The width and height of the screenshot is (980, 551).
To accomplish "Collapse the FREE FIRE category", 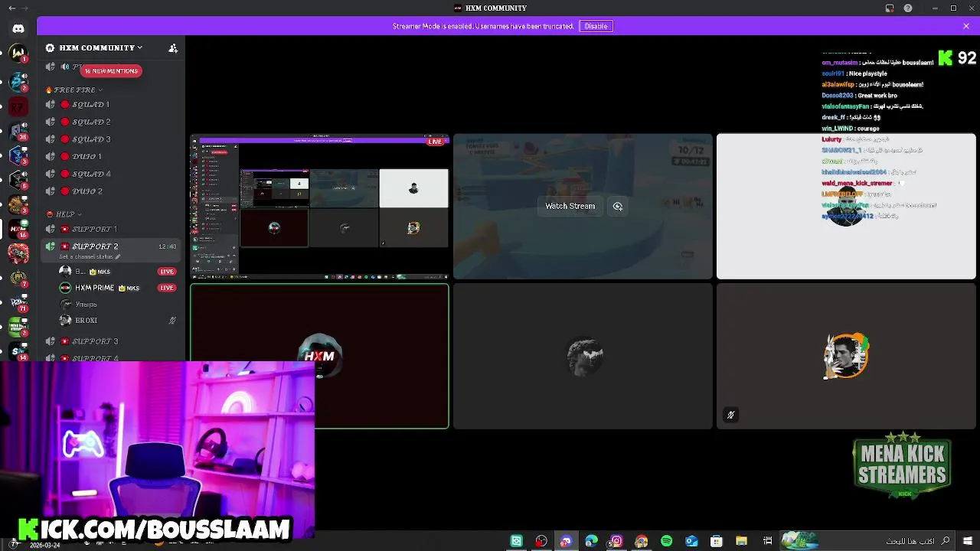I will click(x=74, y=90).
